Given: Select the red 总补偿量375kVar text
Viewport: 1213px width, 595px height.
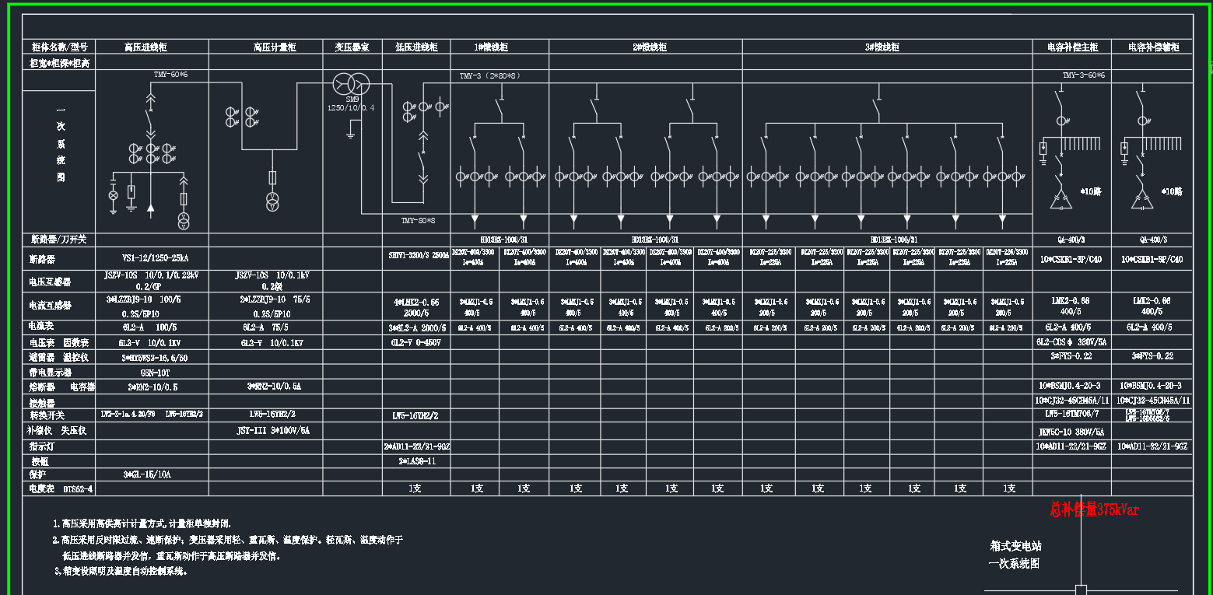Looking at the screenshot, I should tap(1093, 509).
